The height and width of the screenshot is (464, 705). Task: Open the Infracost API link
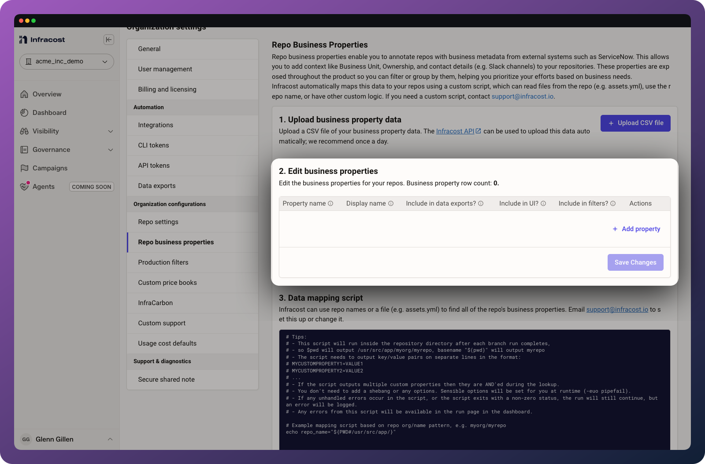pos(455,131)
